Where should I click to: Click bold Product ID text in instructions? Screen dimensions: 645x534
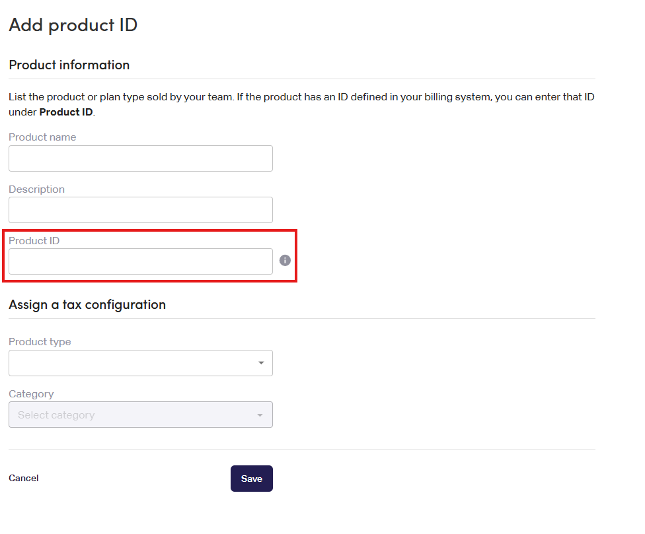coord(67,112)
